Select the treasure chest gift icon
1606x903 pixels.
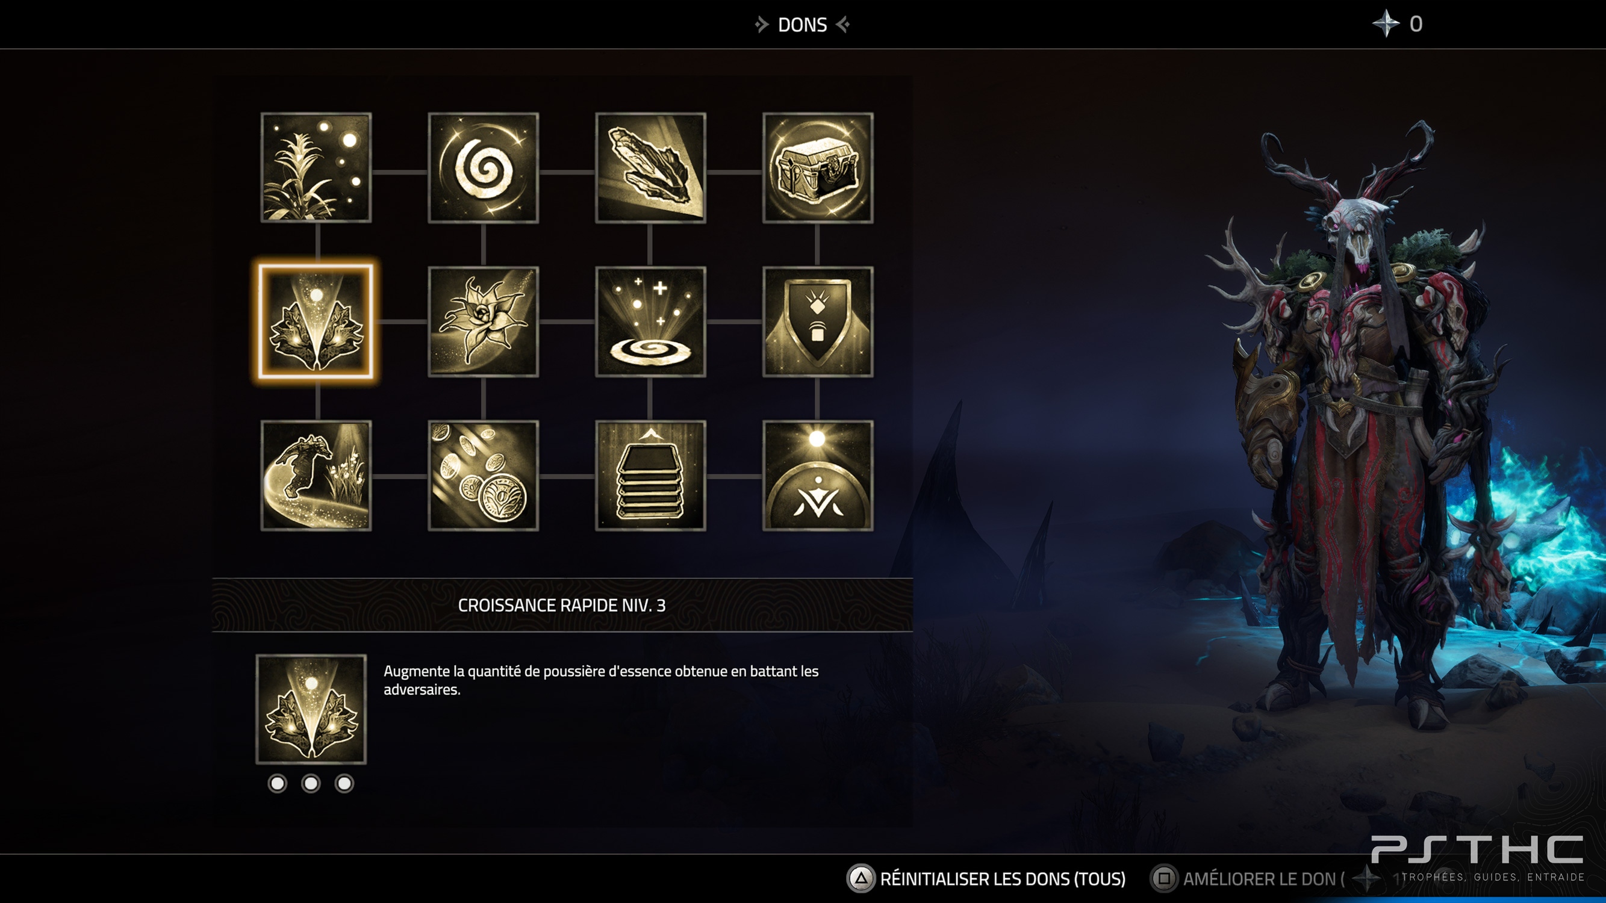point(817,167)
